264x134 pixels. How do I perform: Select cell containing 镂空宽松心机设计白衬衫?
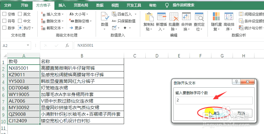tap(82, 121)
